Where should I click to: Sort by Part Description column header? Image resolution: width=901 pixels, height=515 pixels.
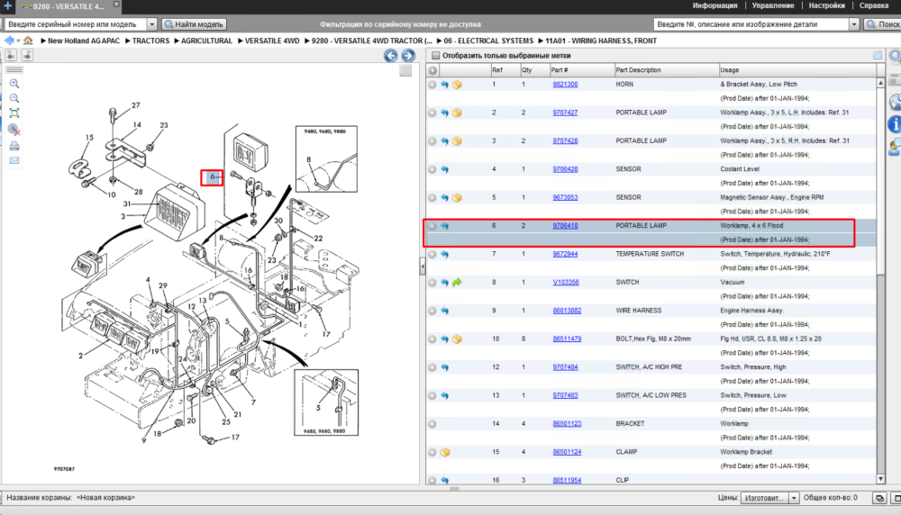667,70
